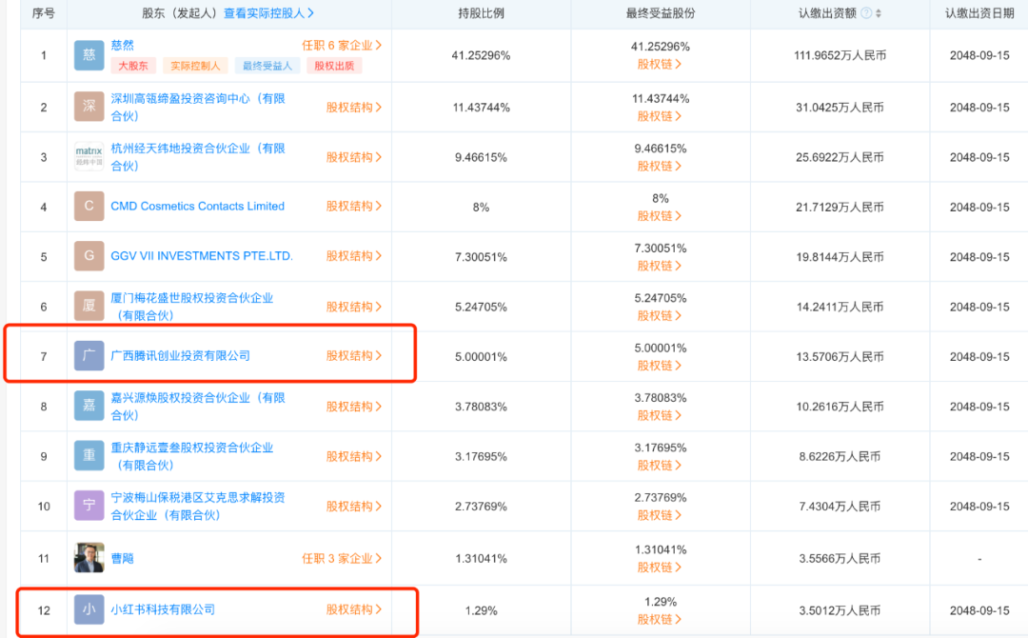Screen dimensions: 1028x638
Task: Open 嘉兴源焕股权投资合伙企业 link
Action: 198,406
